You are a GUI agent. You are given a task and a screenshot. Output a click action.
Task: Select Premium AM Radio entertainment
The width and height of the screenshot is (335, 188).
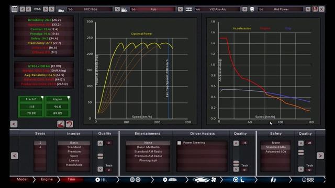coord(148,156)
